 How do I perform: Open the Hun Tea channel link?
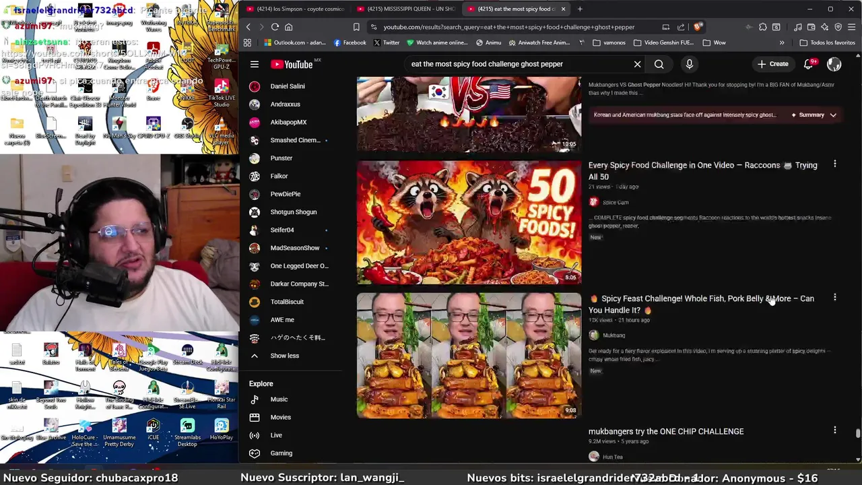coord(613,457)
